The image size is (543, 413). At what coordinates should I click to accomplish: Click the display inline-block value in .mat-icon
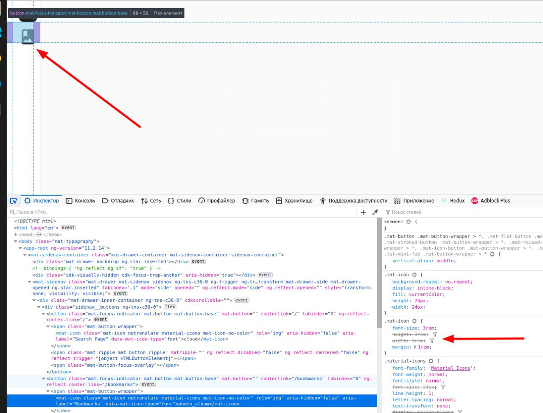point(435,288)
